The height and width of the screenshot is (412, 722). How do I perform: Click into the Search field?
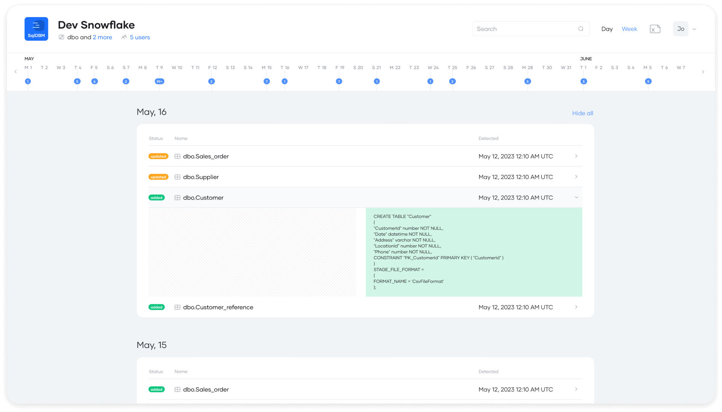[x=526, y=29]
